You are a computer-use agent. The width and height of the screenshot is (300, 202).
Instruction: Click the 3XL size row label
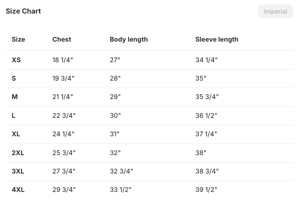[18, 171]
